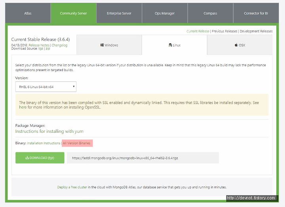Viewport: 285px width, 207px height.
Task: Open the Current Release link
Action: [x=198, y=31]
